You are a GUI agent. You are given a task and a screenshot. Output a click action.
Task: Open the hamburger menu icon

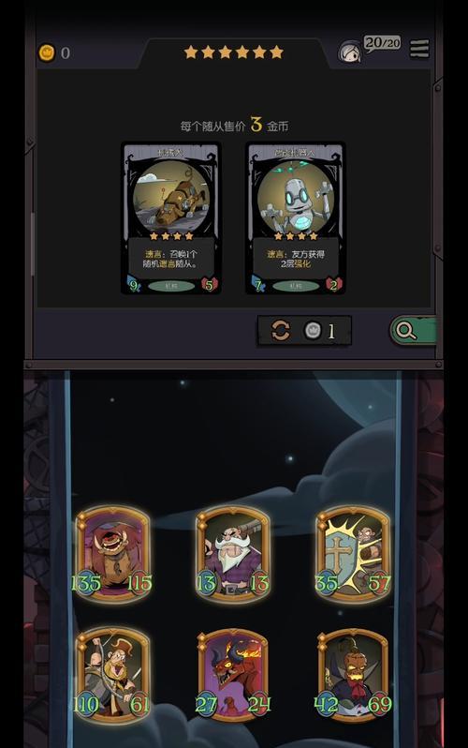419,49
